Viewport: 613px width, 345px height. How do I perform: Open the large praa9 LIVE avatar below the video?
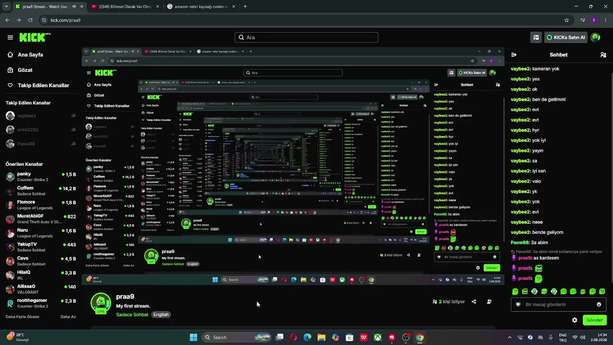click(x=101, y=303)
